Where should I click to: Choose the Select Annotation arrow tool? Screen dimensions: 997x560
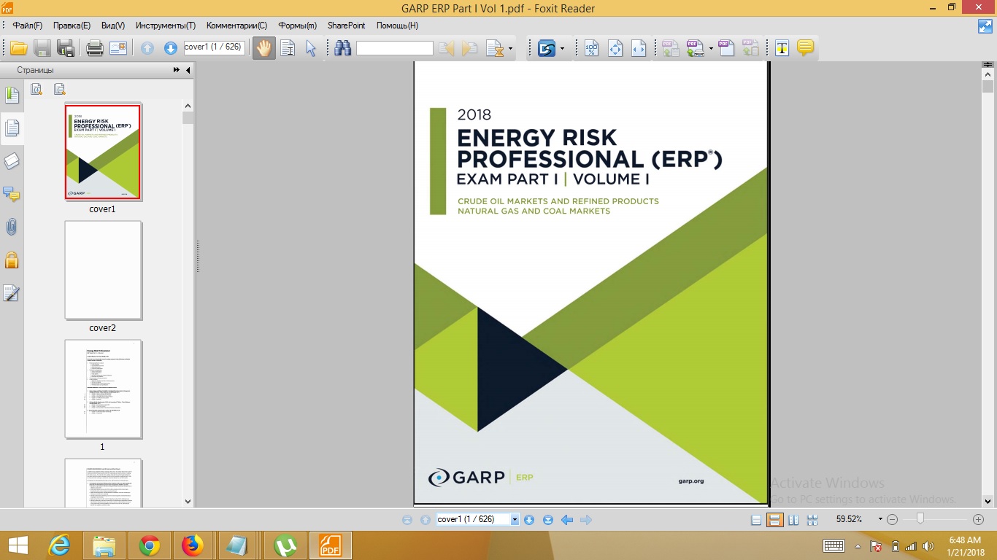[312, 49]
